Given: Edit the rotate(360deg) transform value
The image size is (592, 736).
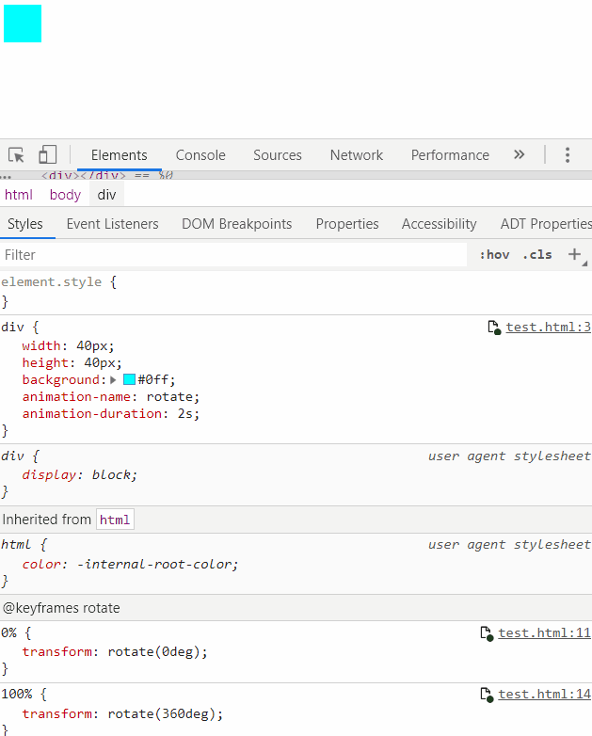Looking at the screenshot, I should (x=162, y=713).
